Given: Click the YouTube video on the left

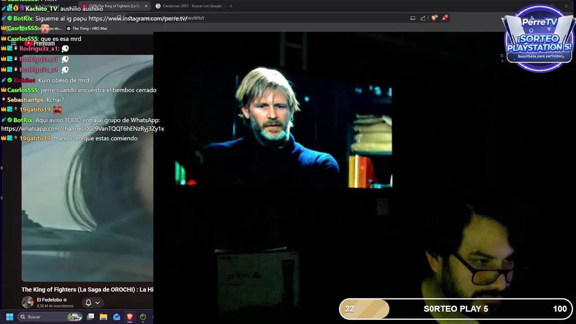Looking at the screenshot, I should (x=87, y=168).
